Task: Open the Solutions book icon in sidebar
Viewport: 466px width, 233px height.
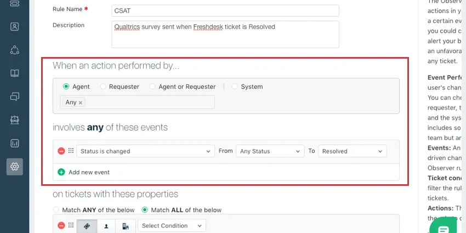Action: tap(15, 73)
